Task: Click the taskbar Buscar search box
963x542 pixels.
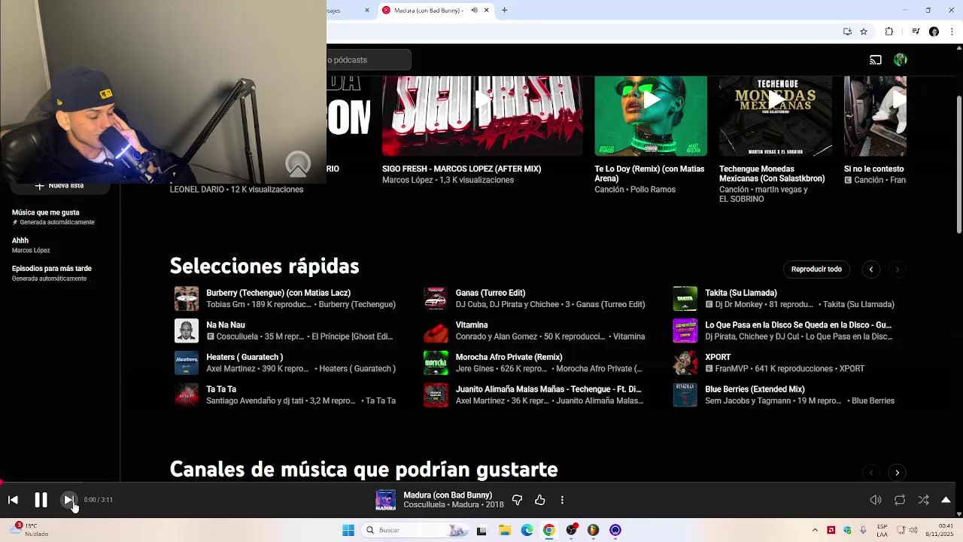Action: point(414,531)
